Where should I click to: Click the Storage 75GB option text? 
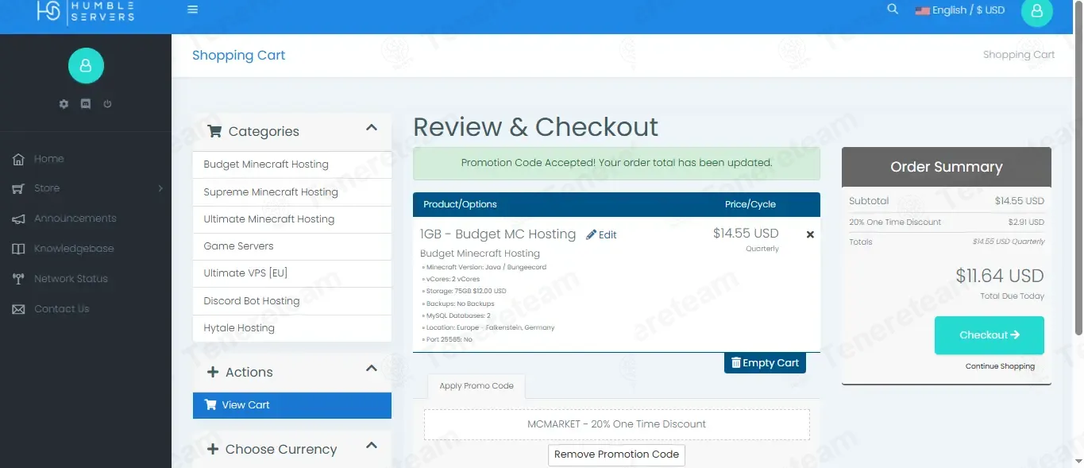[465, 292]
